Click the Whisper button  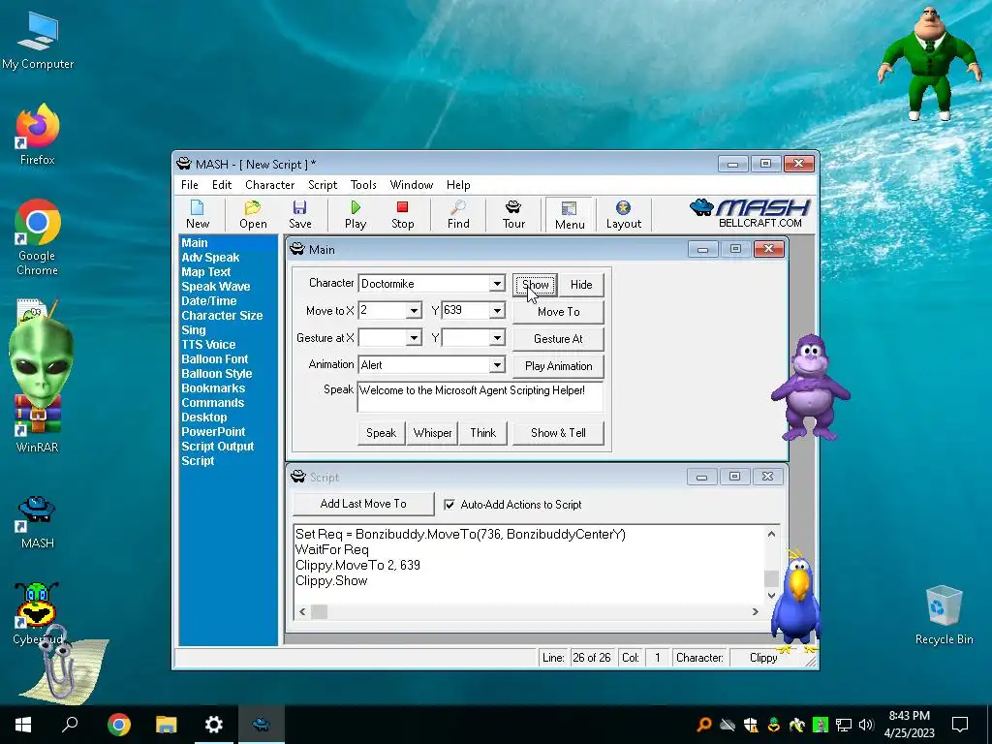tap(432, 433)
